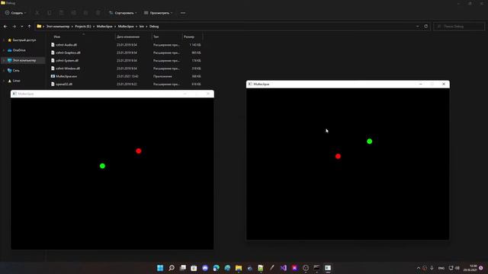Viewport: 488px width, 274px height.
Task: Click the Paste icon in Explorer toolbar
Action: (61, 13)
